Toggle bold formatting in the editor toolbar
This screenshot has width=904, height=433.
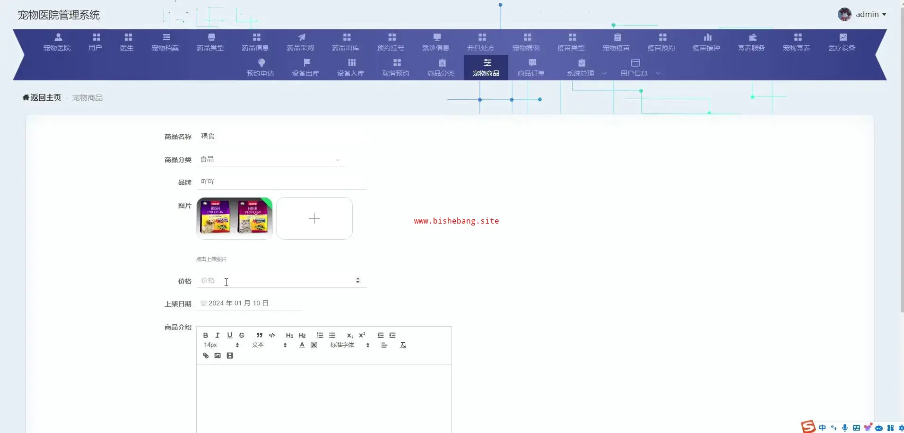tap(206, 335)
